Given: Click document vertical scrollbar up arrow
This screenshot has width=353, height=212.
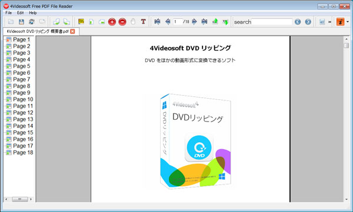Looking at the screenshot, I should (347, 39).
